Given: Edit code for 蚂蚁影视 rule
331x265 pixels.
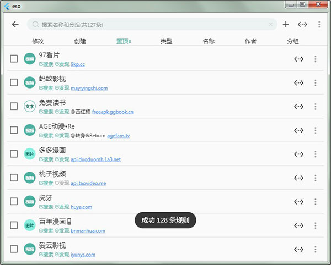Looking at the screenshot, I should (298, 82).
